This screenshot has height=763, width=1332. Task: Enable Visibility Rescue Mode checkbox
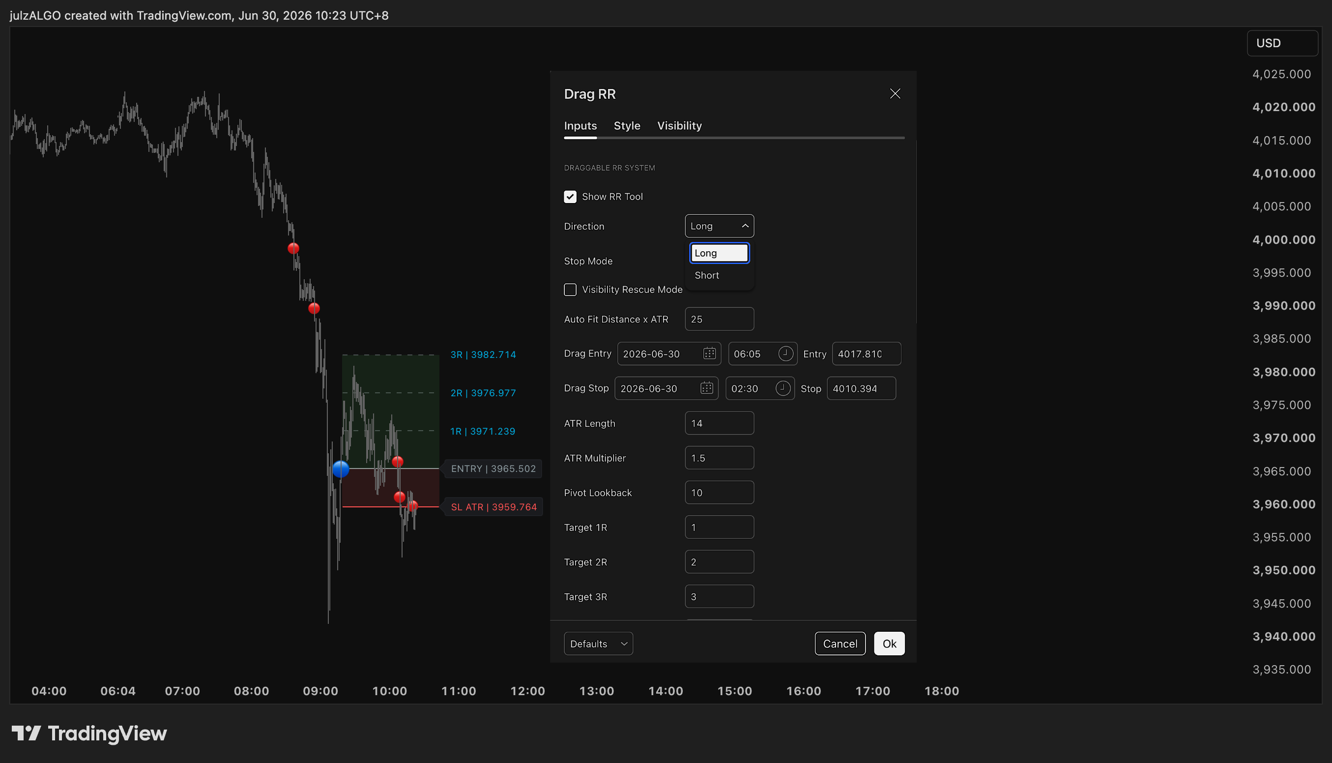point(570,289)
